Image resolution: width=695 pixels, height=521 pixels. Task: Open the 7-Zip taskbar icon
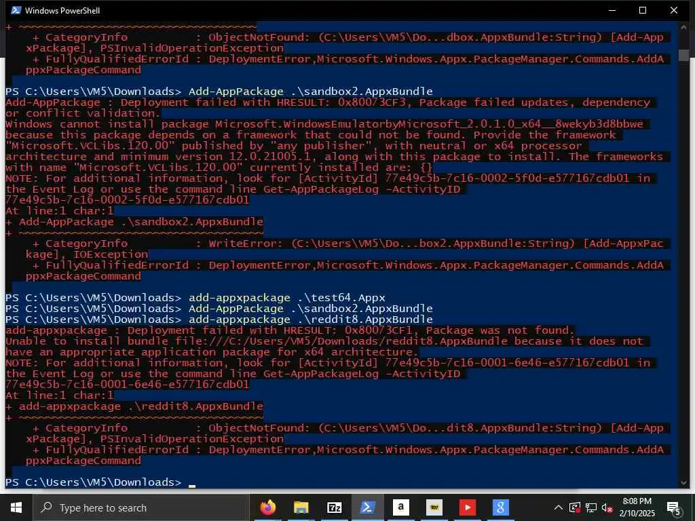[x=334, y=507]
